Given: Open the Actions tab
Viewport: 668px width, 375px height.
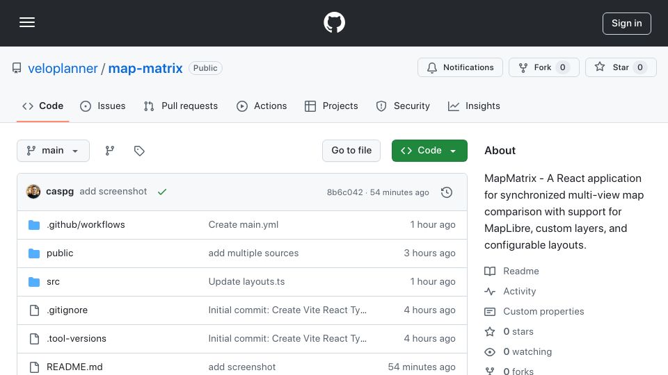Looking at the screenshot, I should click(262, 106).
